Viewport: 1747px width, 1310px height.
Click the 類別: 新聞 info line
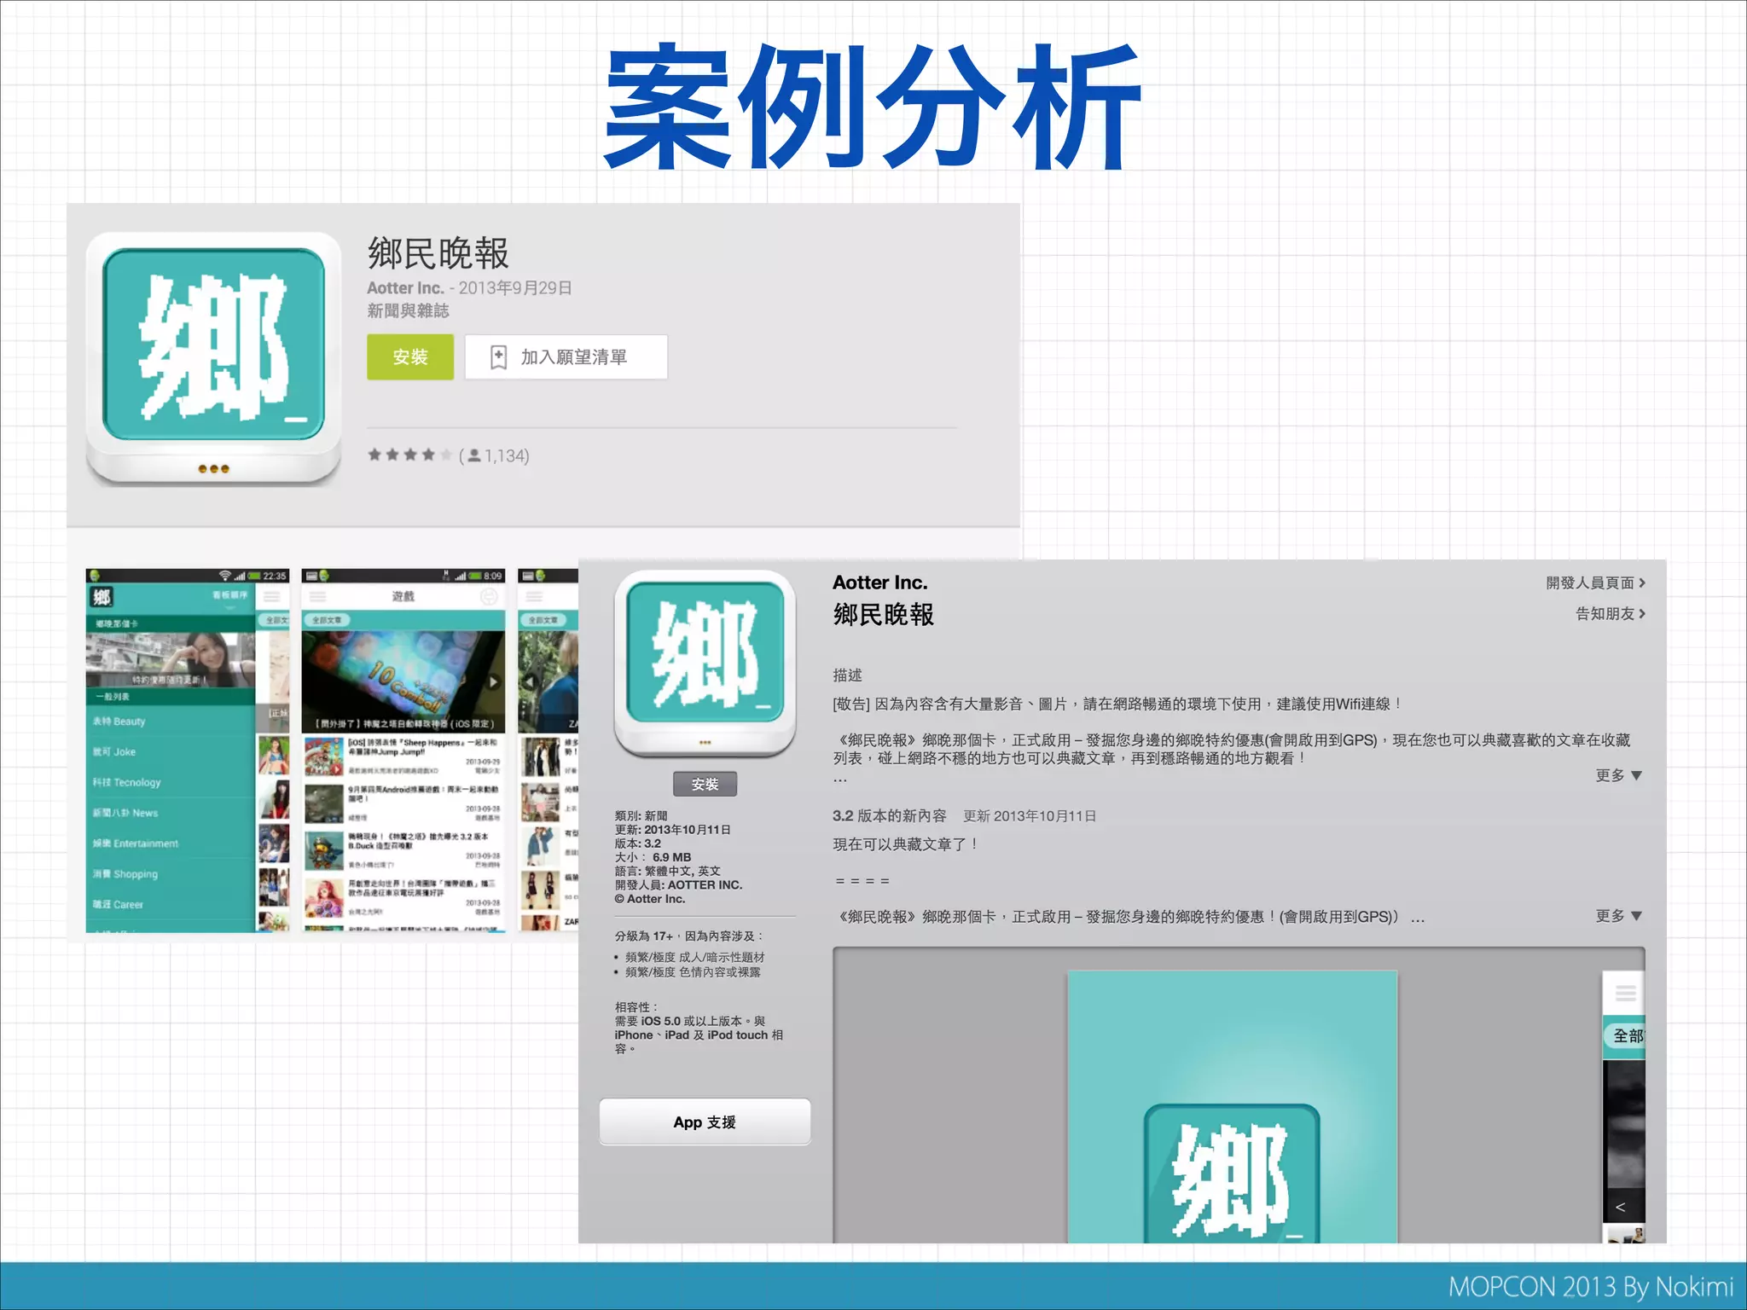(641, 816)
